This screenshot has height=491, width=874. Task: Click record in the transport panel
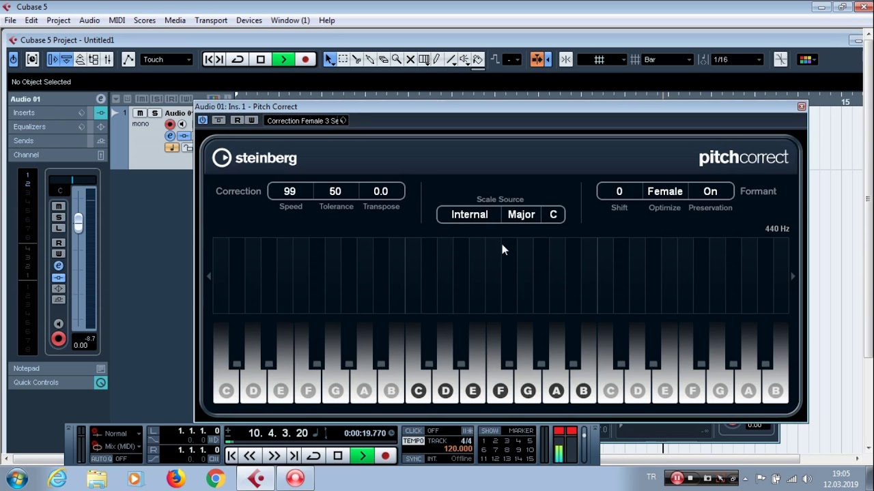[x=386, y=456]
